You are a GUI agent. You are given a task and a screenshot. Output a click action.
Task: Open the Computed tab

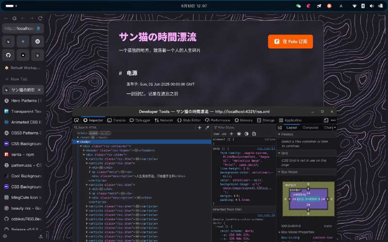(310, 127)
